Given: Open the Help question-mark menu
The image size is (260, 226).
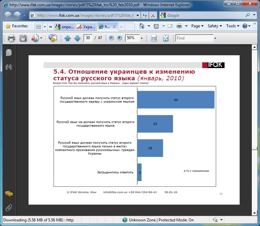Looking at the screenshot, I should tap(246, 26).
